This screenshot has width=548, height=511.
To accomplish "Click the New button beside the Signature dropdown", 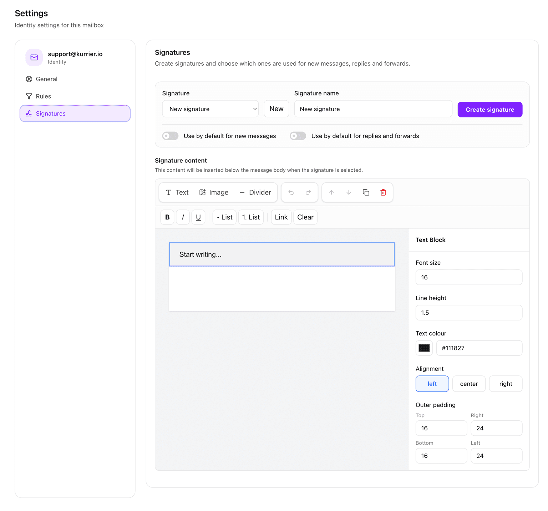I will click(x=276, y=109).
